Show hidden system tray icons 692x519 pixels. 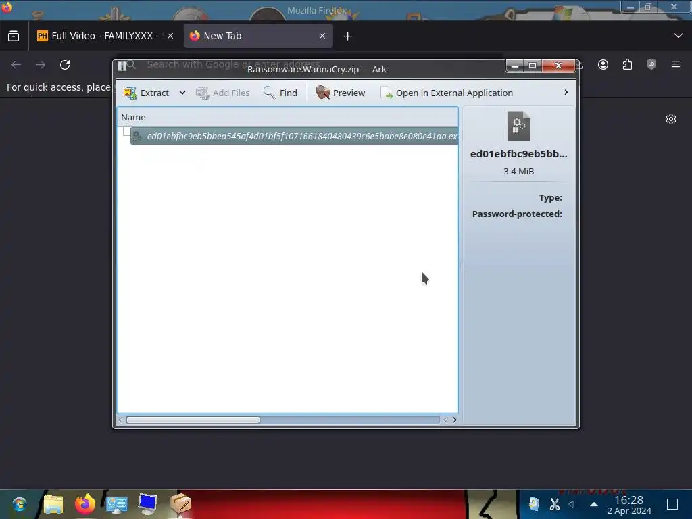pos(594,504)
